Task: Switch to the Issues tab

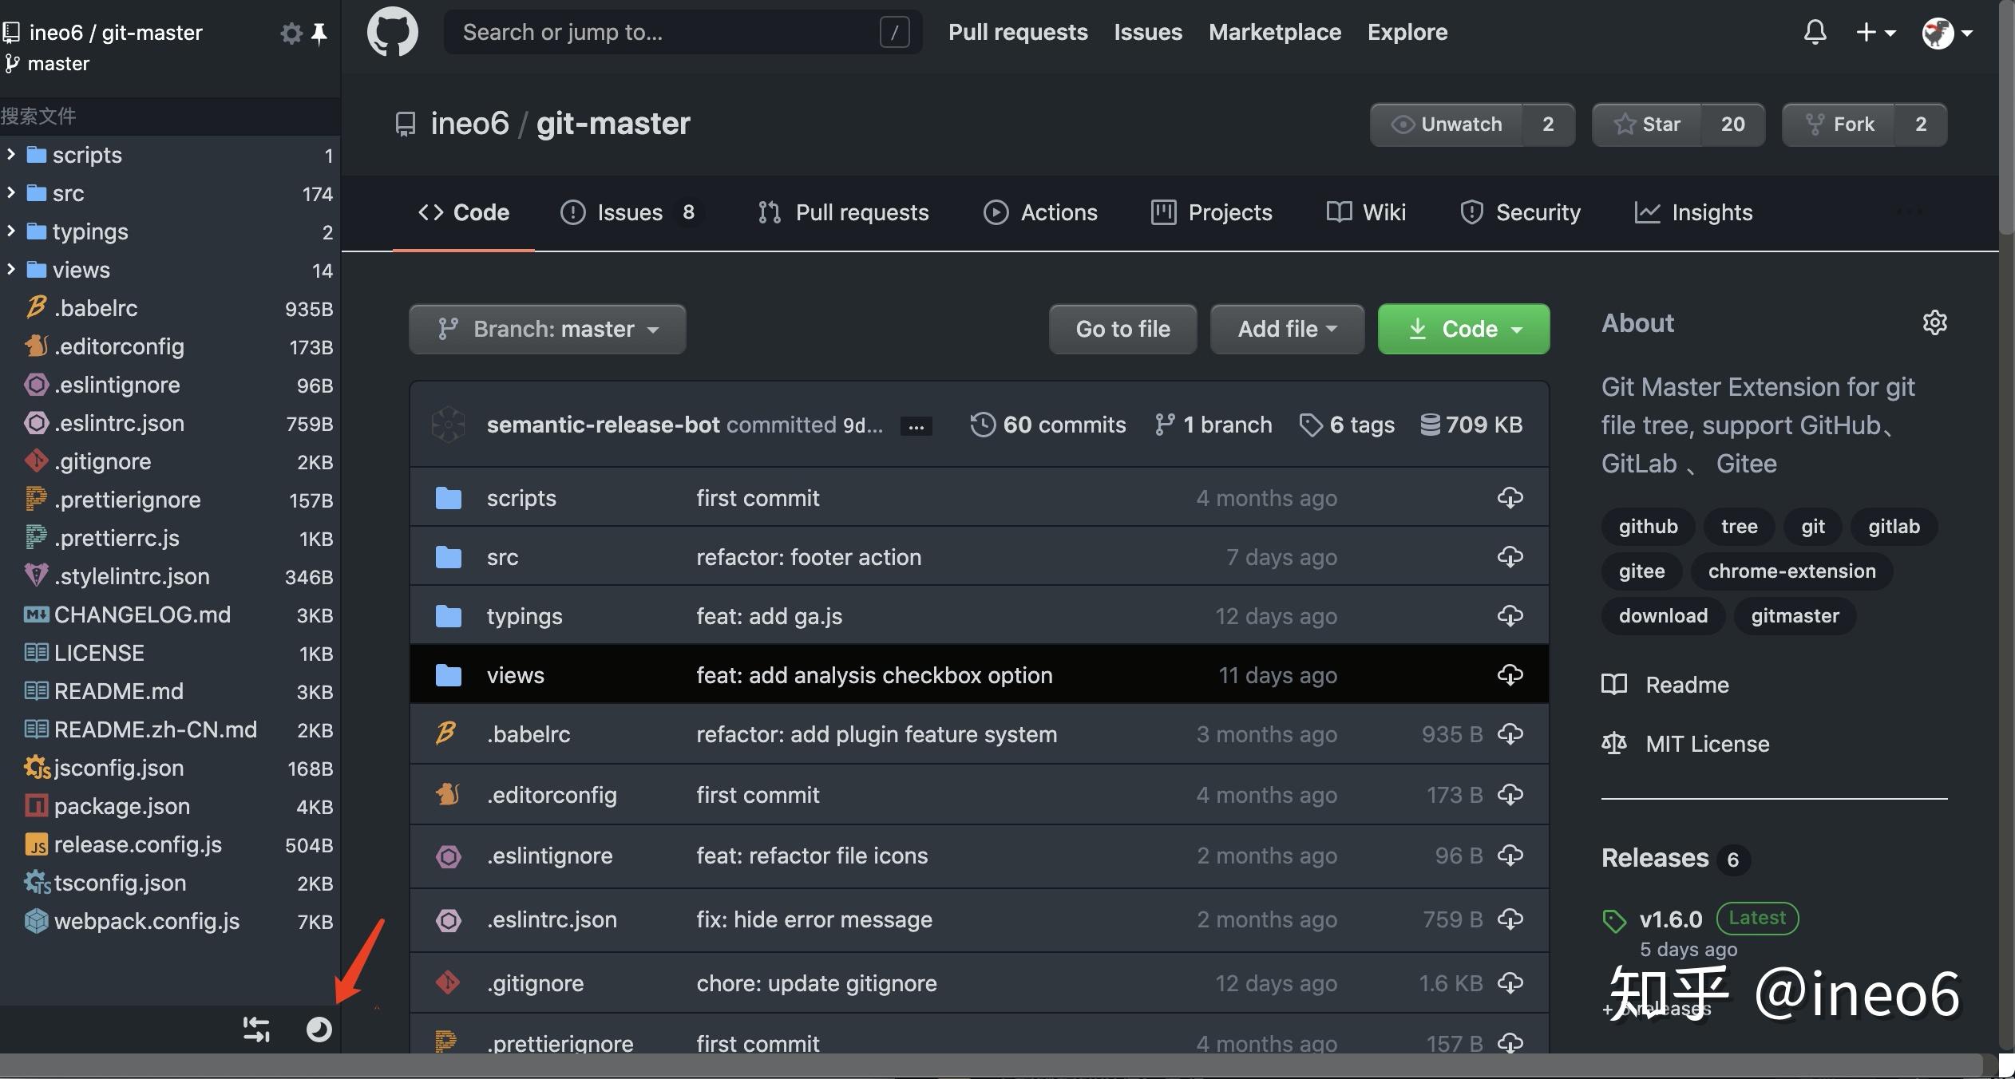Action: coord(630,211)
